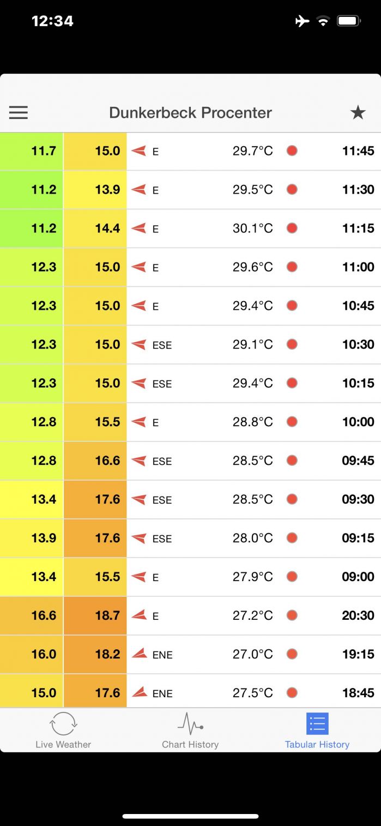
Task: Tap wind arrow icon in 09:45 row
Action: (139, 461)
